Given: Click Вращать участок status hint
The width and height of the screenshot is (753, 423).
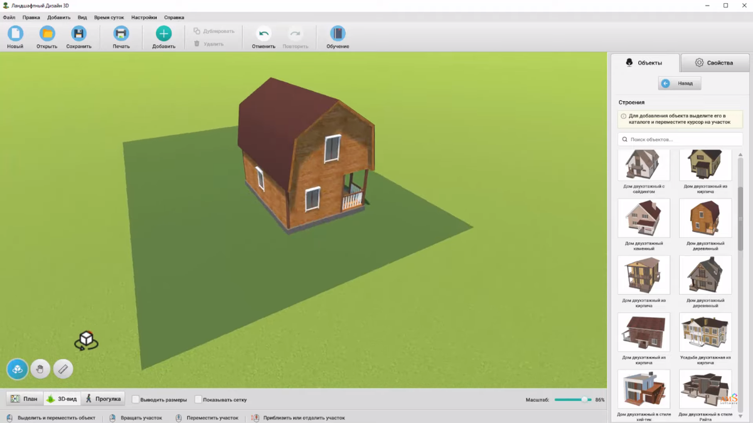Looking at the screenshot, I should coord(136,418).
